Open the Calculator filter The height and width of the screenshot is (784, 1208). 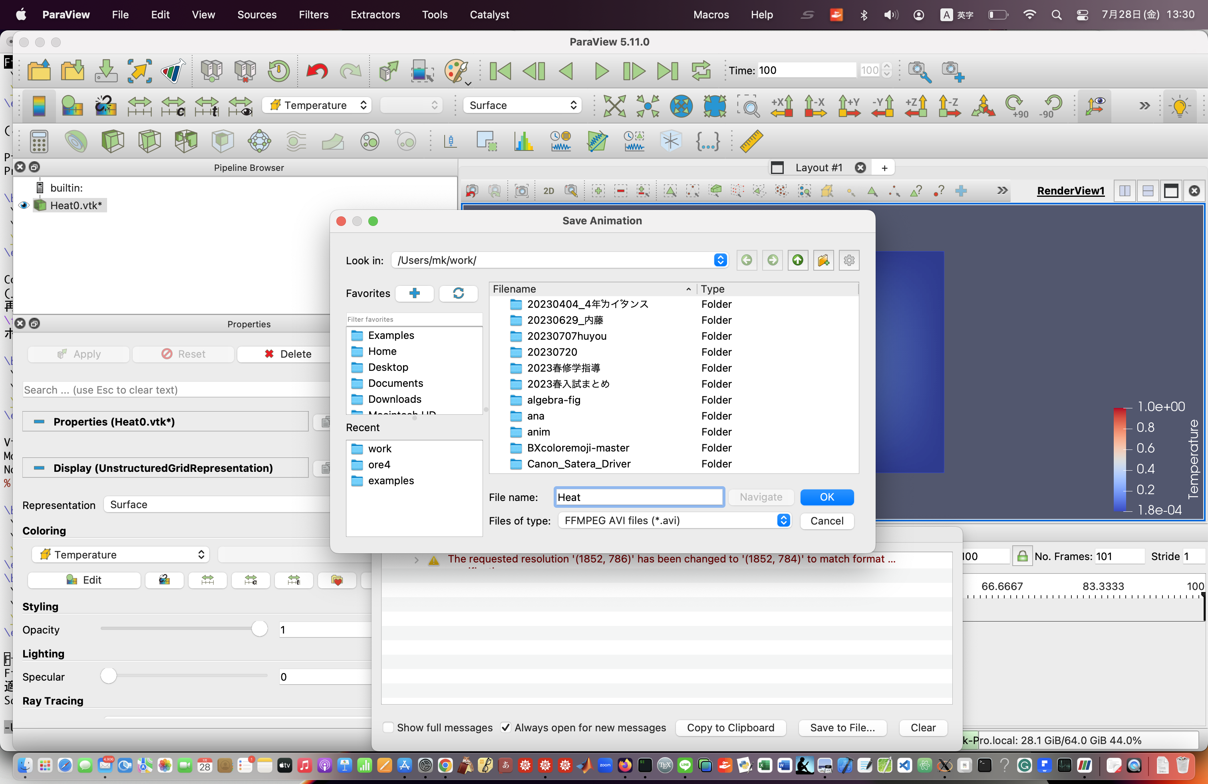tap(39, 141)
